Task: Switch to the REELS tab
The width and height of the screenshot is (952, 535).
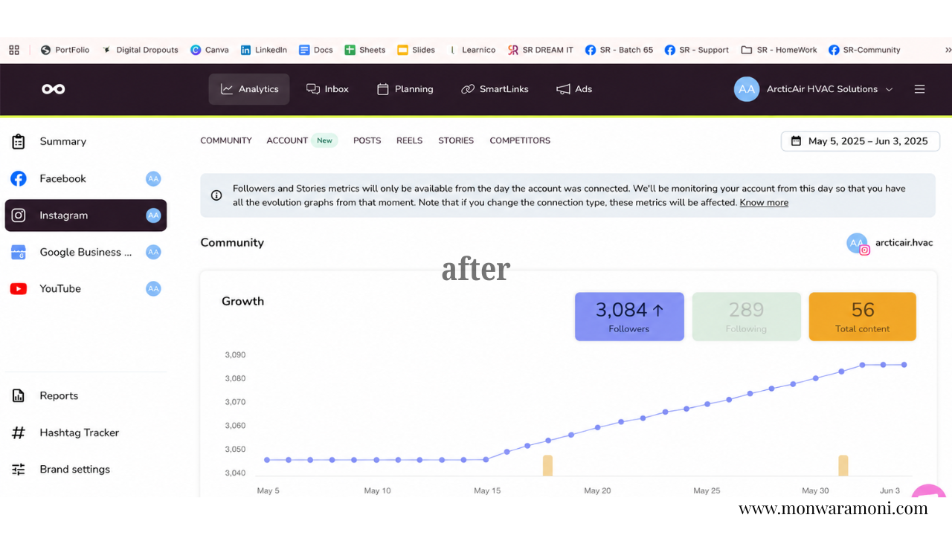Action: point(409,140)
